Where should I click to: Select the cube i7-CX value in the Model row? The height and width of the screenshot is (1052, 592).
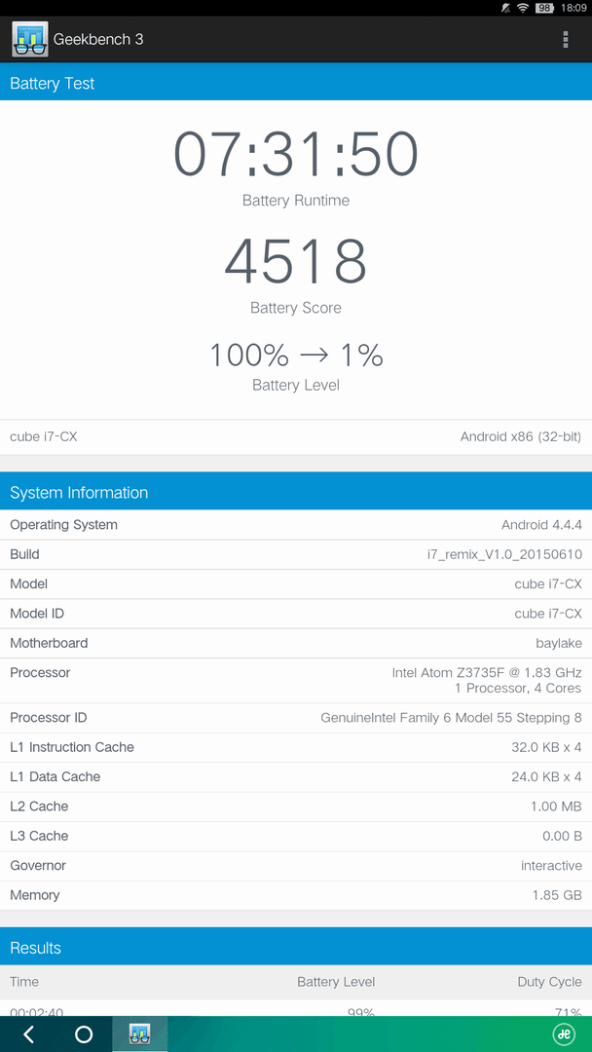point(548,583)
